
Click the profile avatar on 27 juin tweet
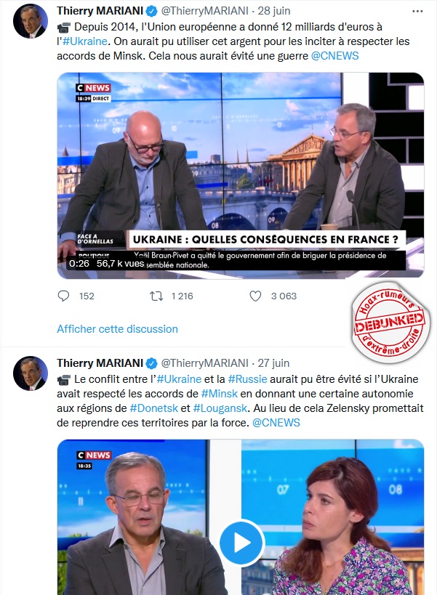pos(31,373)
